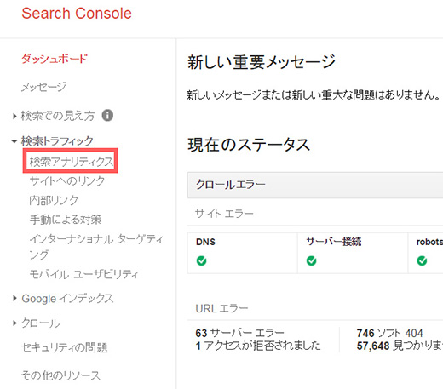The image size is (443, 389).
Task: Click the green check under サーバー接続
Action: [x=312, y=260]
